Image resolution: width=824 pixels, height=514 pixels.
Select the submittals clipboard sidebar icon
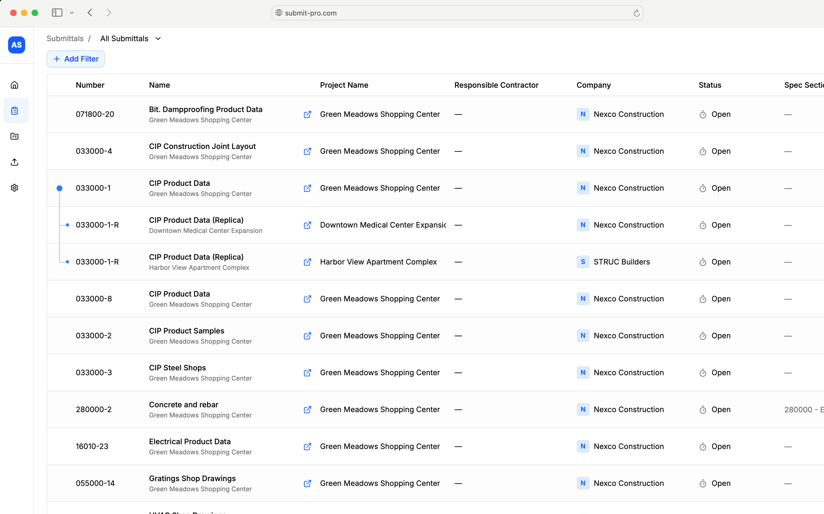tap(14, 111)
